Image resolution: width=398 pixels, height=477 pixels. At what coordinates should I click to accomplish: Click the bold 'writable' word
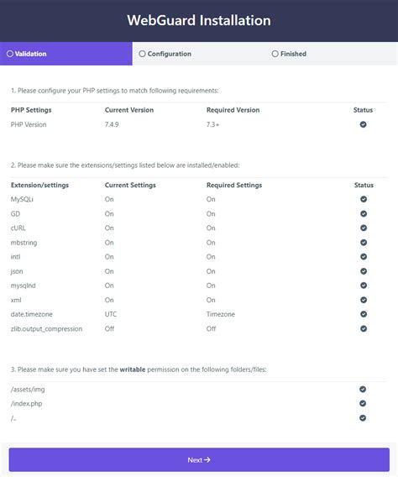[x=133, y=370]
